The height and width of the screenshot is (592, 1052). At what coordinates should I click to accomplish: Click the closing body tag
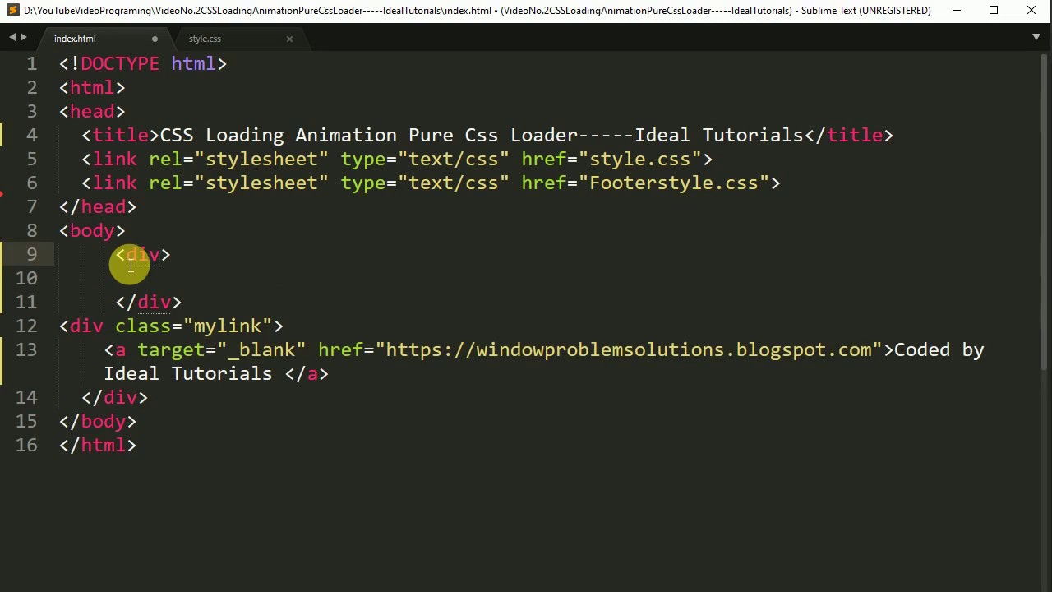click(98, 421)
